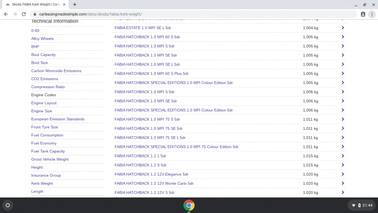Image resolution: width=378 pixels, height=213 pixels.
Task: Open Front Tyre Size link
Action: (45, 127)
